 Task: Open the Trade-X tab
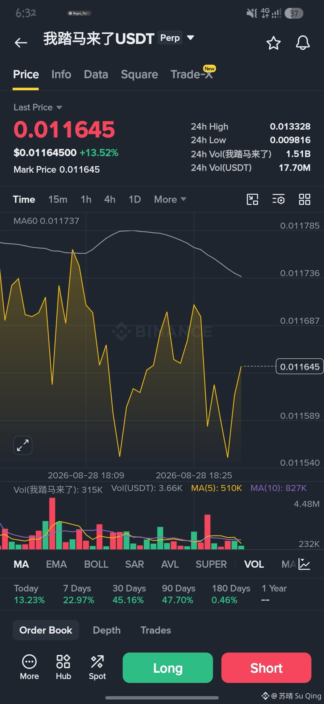tap(192, 74)
